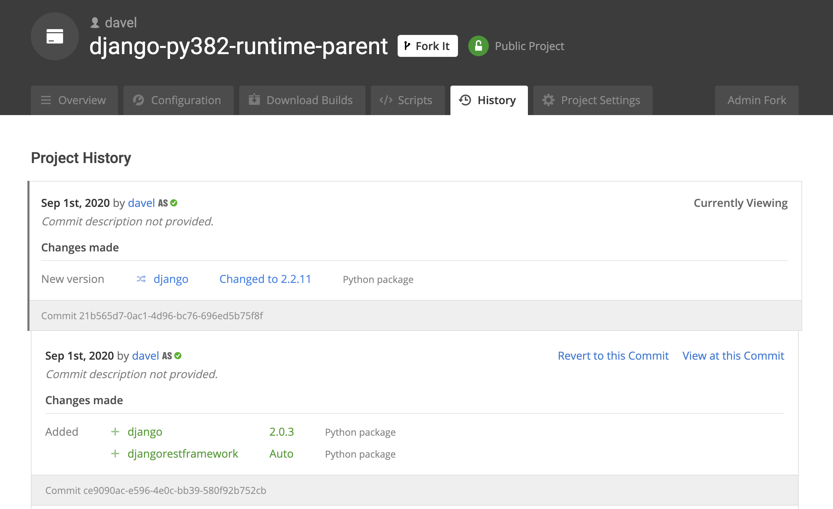Screen dimensions: 833x509
Task: Click the Project Settings gear icon
Action: (548, 100)
